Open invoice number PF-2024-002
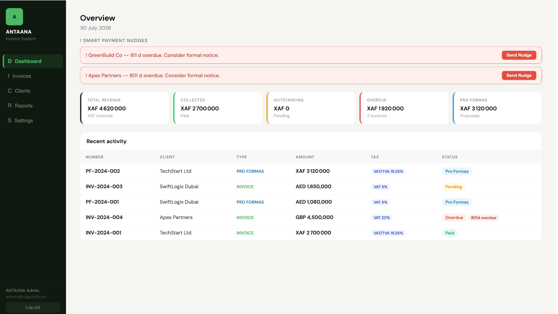The width and height of the screenshot is (558, 314). tap(103, 171)
